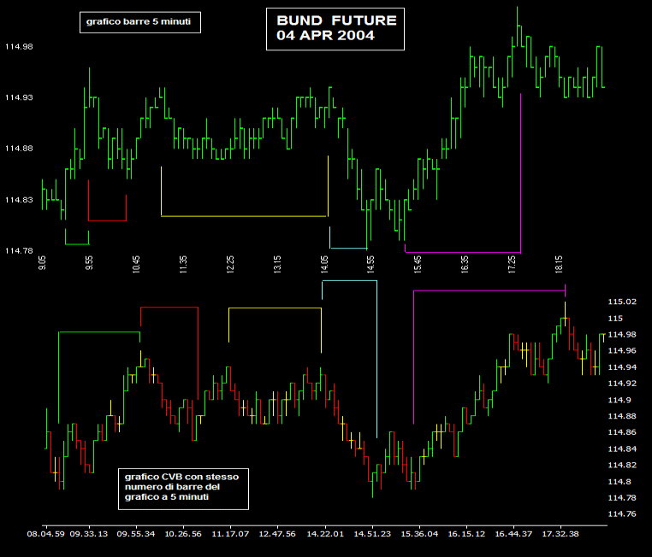Select the 114.82 price label
Image resolution: width=652 pixels, height=557 pixels.
[622, 466]
